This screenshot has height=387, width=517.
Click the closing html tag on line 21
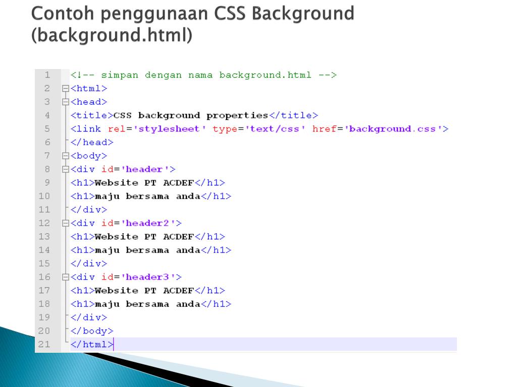coord(92,345)
